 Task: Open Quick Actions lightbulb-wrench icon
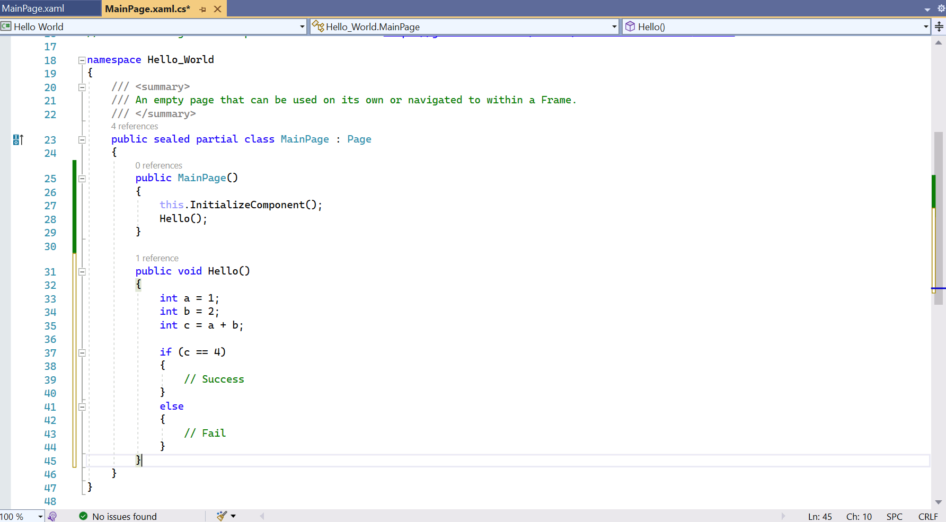click(x=52, y=516)
